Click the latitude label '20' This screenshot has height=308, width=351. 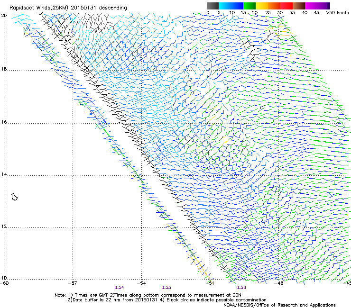point(4,16)
